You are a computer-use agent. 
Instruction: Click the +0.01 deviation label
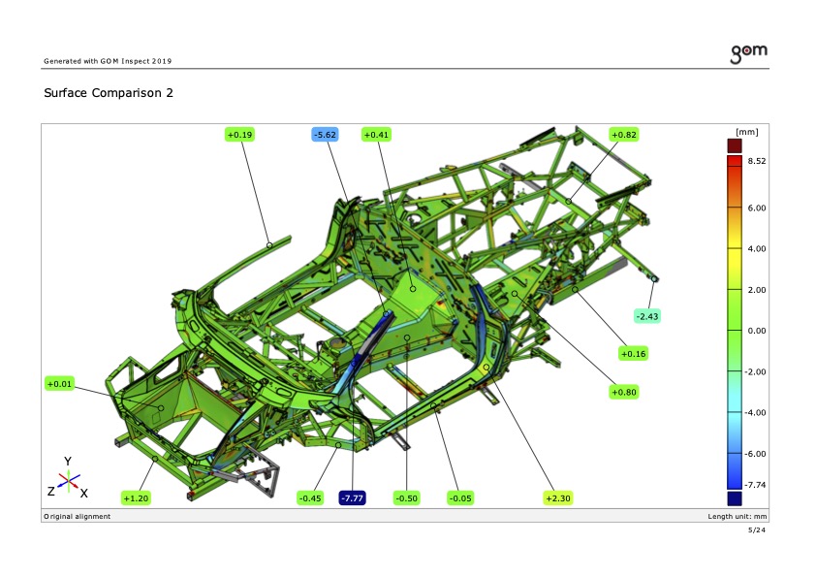tap(59, 384)
